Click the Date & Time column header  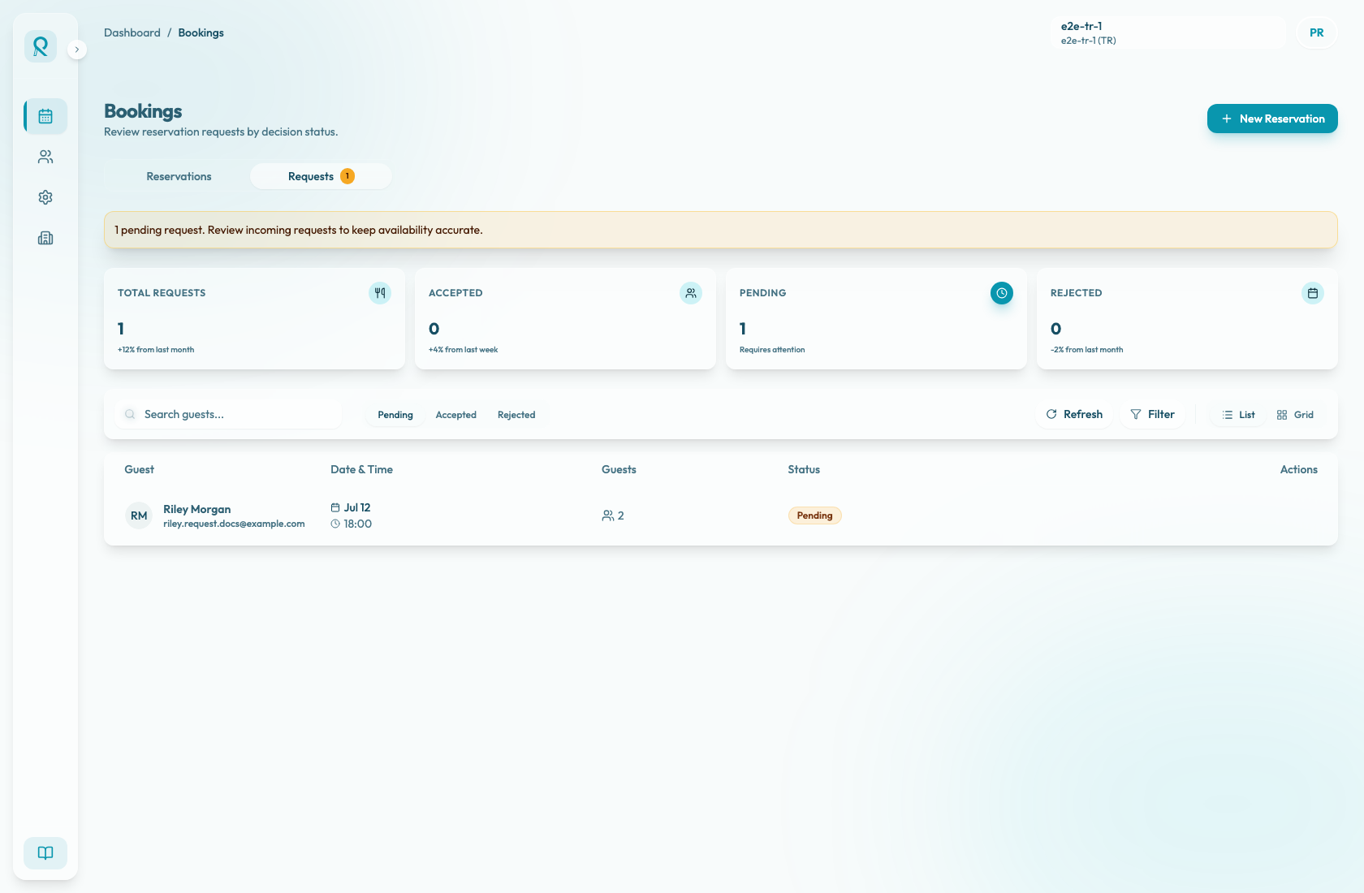(361, 469)
